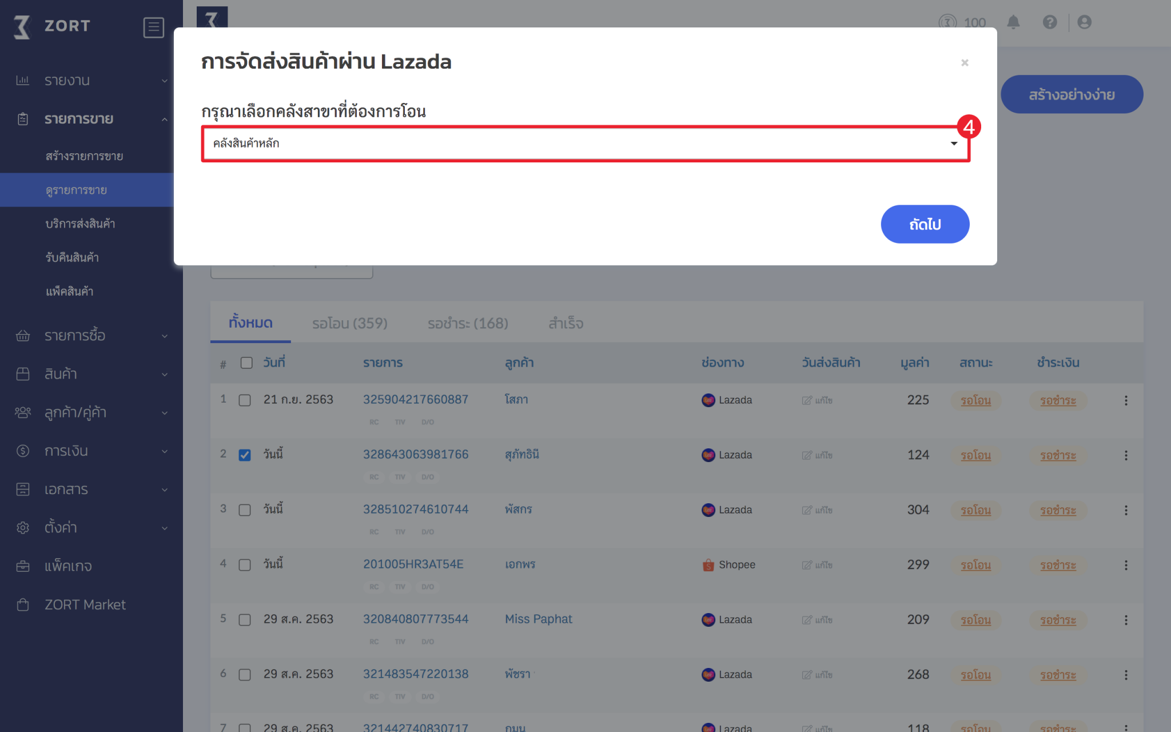
Task: Click the รายงาน chart icon in the sidebar
Action: pyautogui.click(x=23, y=80)
